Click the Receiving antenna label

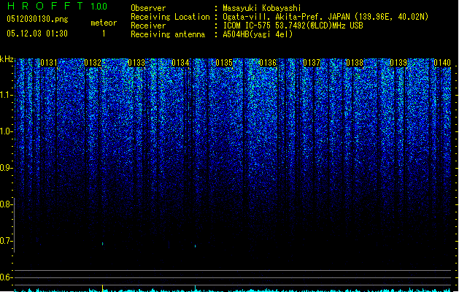click(x=168, y=34)
